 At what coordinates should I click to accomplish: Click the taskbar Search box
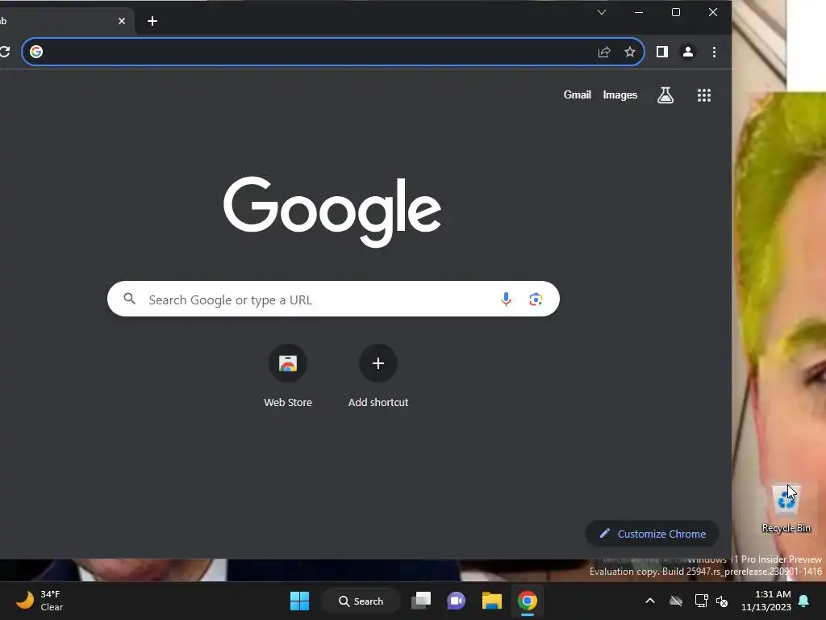point(361,601)
